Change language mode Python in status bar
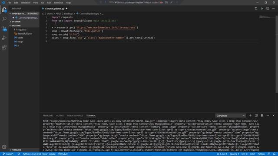 point(261,154)
